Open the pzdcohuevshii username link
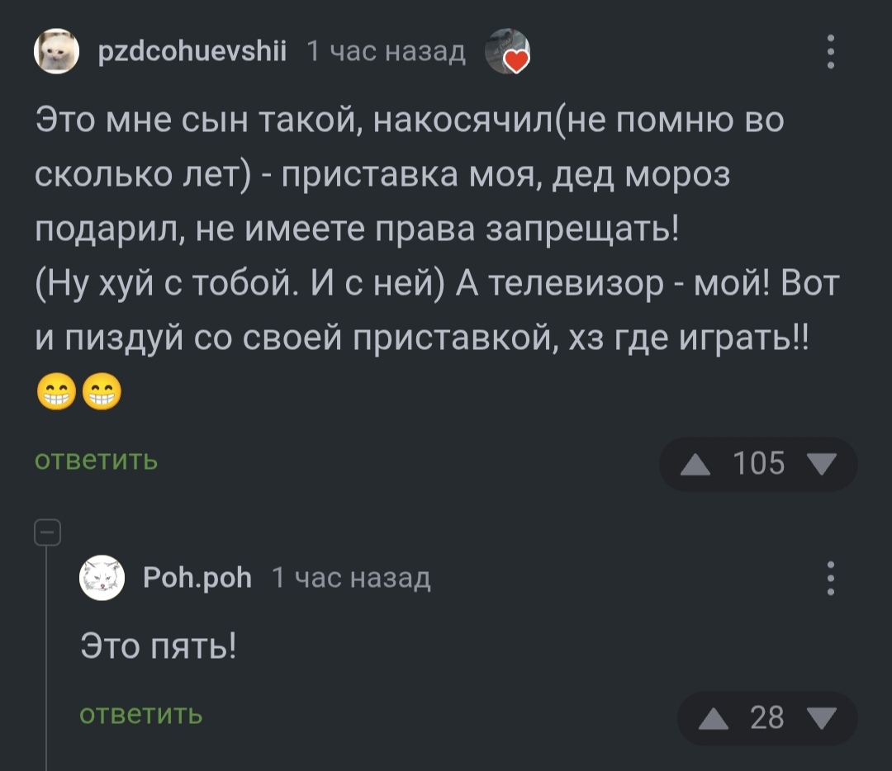Screen dimensions: 892x771 point(192,52)
